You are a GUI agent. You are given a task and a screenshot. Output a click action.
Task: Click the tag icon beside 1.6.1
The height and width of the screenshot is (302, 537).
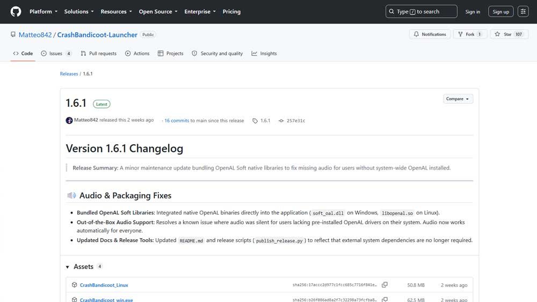point(255,121)
